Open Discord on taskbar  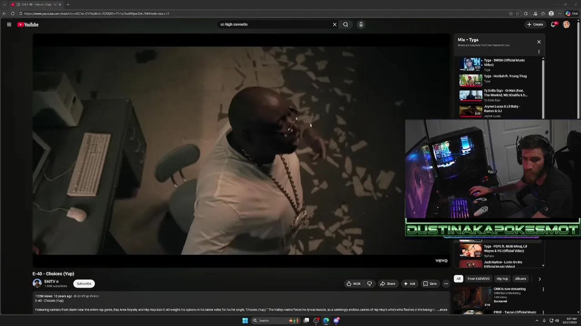(336, 321)
